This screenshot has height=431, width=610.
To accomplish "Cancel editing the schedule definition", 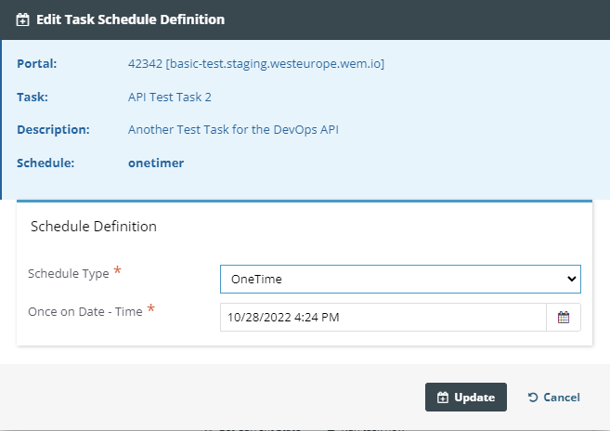I will (x=553, y=398).
